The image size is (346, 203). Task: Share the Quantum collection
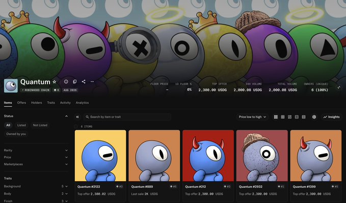coord(84,81)
